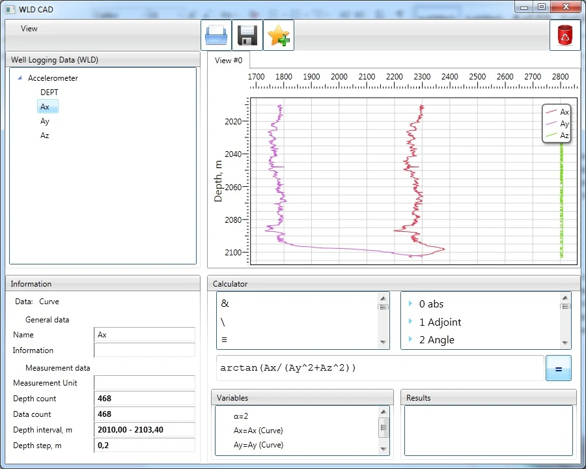This screenshot has width=586, height=469.
Task: Click the printer icon in the toolbar
Action: [216, 35]
